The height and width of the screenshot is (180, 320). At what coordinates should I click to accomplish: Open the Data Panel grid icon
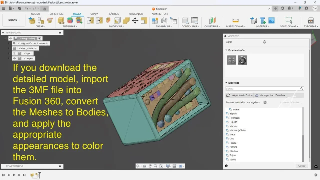pos(3,8)
